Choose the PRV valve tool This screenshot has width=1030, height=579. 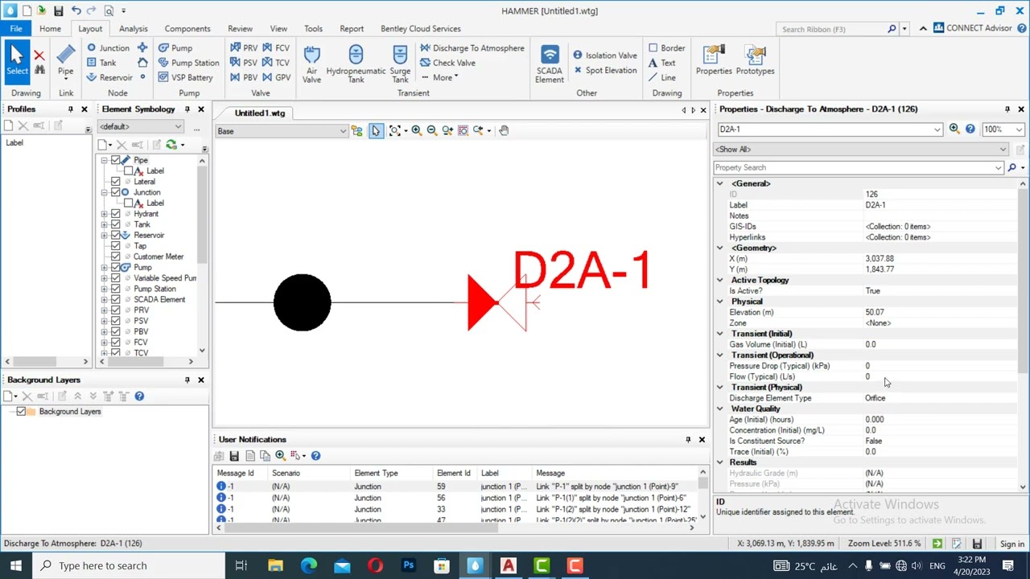[x=244, y=48]
